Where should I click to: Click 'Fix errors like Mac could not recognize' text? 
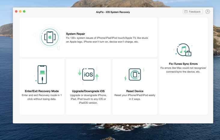pos(183,70)
